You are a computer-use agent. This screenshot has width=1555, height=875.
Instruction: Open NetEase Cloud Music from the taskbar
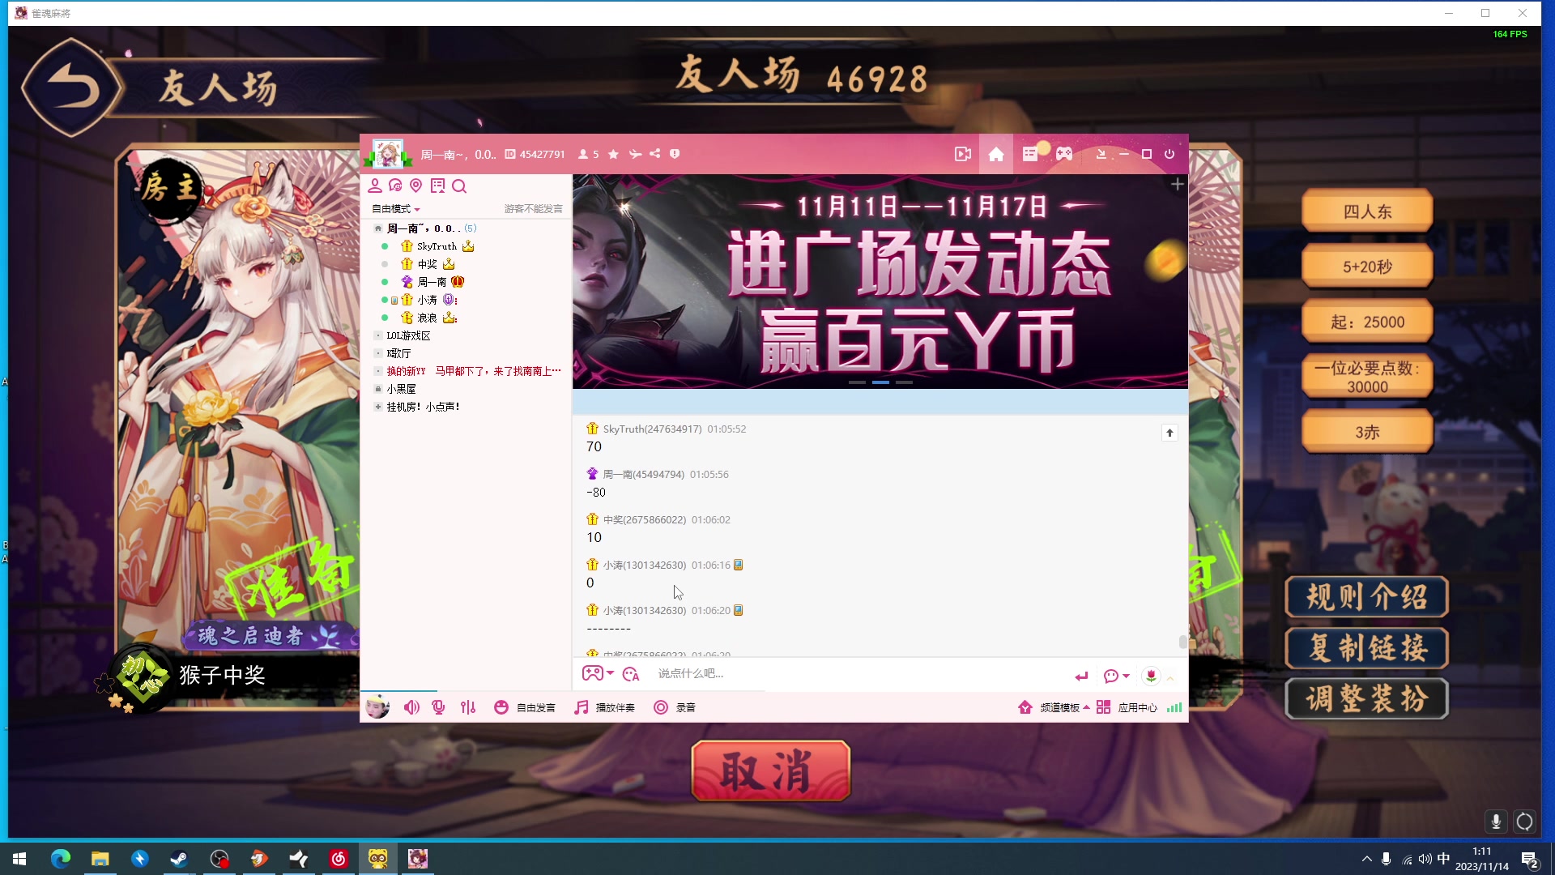(x=339, y=859)
